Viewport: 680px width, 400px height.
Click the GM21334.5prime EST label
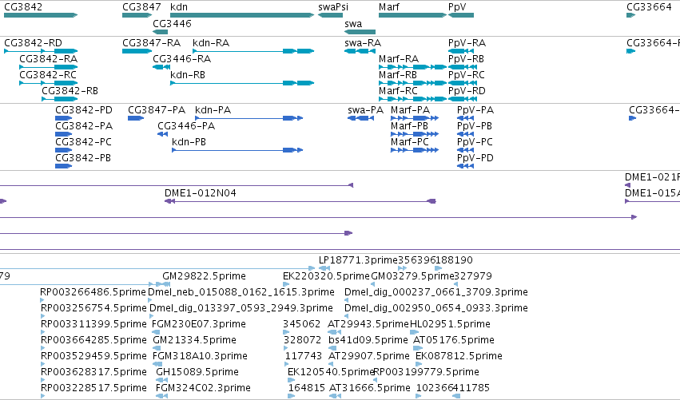pyautogui.click(x=194, y=340)
